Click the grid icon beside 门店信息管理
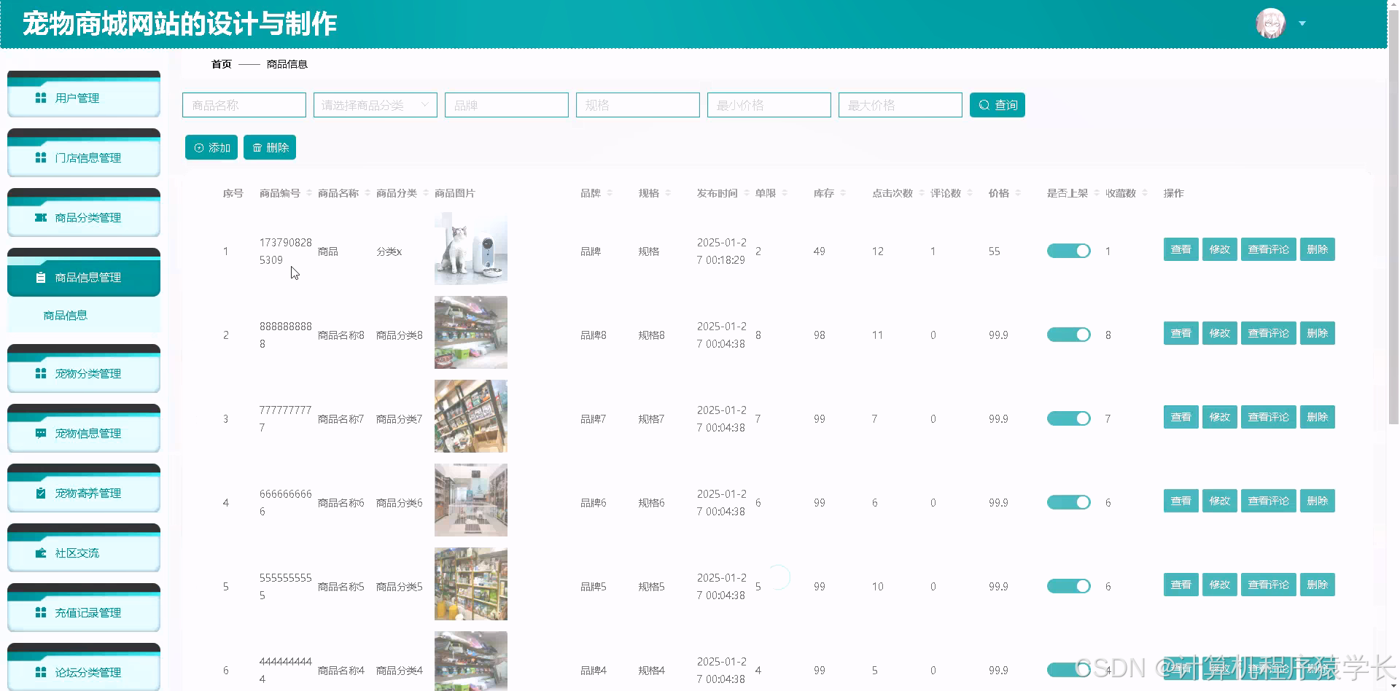The height and width of the screenshot is (691, 1400). pyautogui.click(x=41, y=157)
